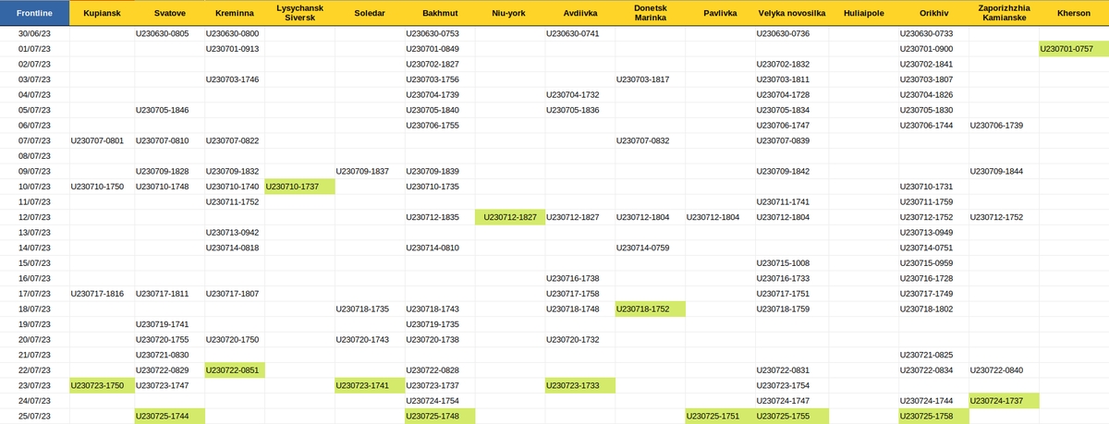Click highlighted Kreminna cell U230722-0851
The height and width of the screenshot is (424, 1109).
pyautogui.click(x=235, y=369)
